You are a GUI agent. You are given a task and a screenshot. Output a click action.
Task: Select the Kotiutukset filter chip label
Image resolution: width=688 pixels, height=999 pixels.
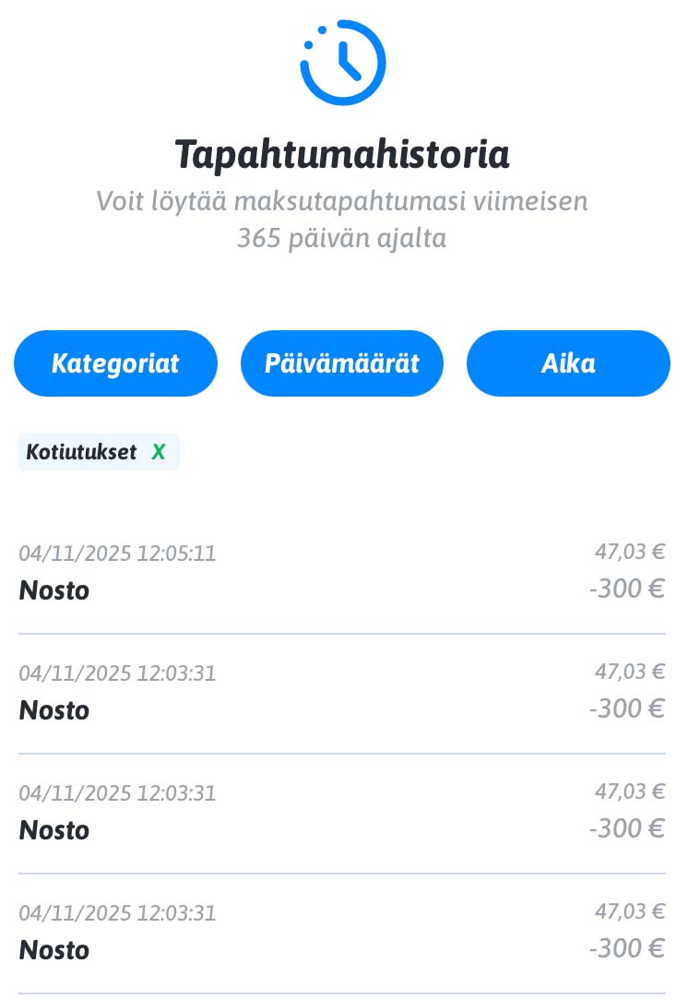point(81,452)
